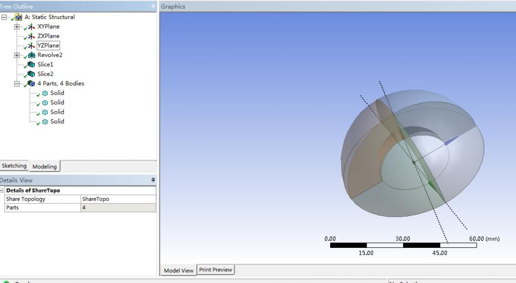Click the Tree Outline panel title
This screenshot has width=516, height=283.
pyautogui.click(x=16, y=7)
